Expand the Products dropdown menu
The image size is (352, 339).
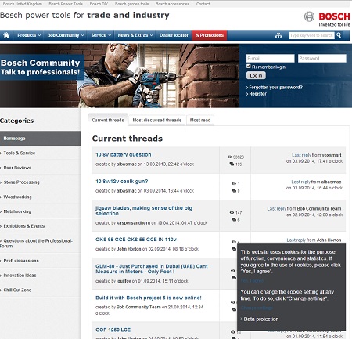29,35
